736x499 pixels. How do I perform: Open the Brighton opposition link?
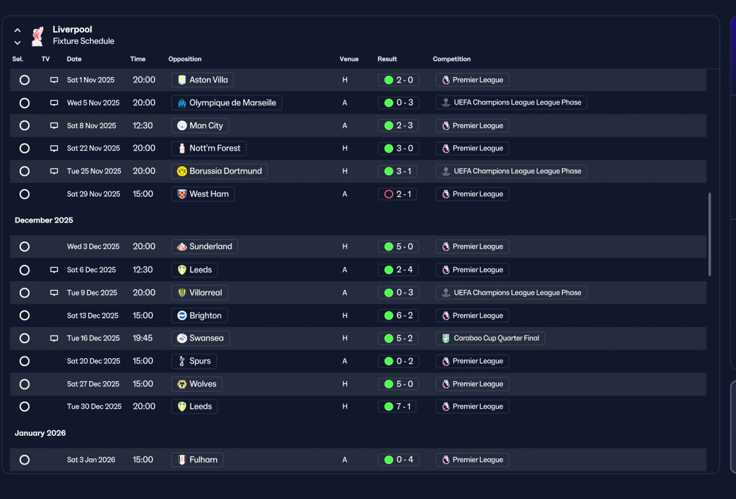[x=200, y=316]
